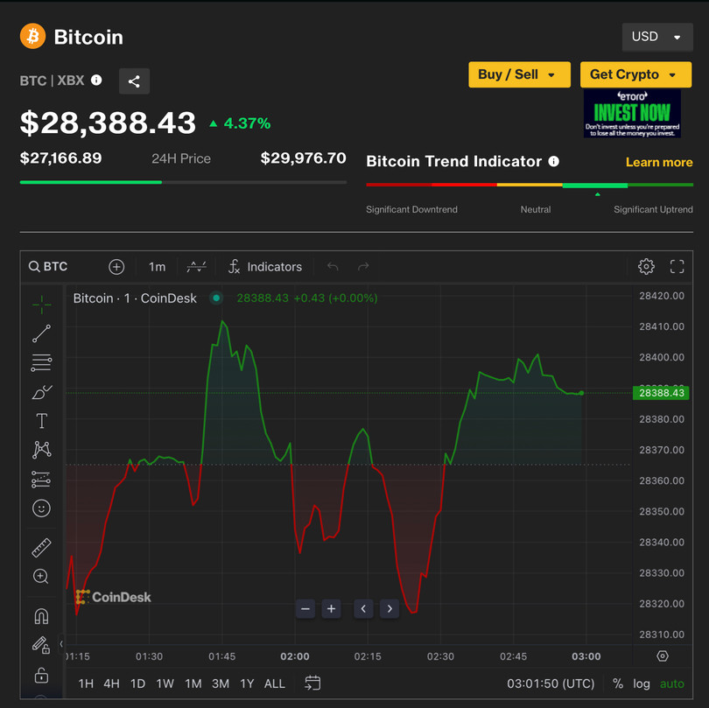
Task: Select the ALL time range
Action: tap(274, 683)
